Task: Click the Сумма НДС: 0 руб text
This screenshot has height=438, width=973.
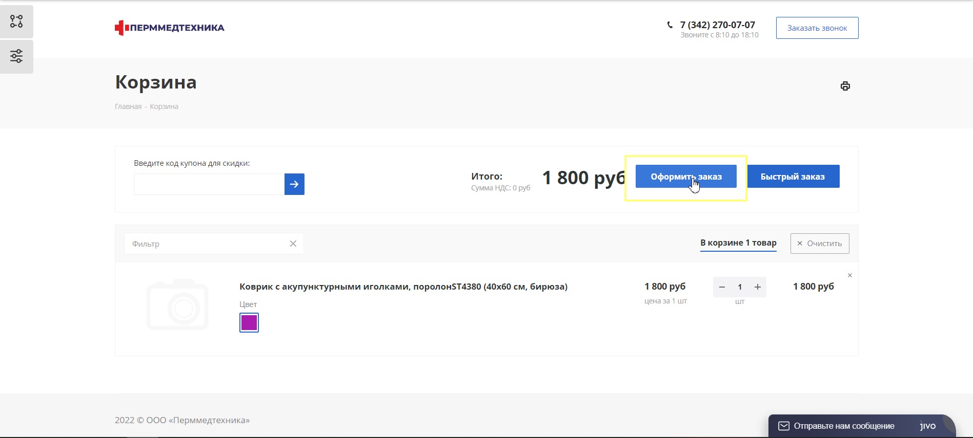Action: (x=500, y=188)
